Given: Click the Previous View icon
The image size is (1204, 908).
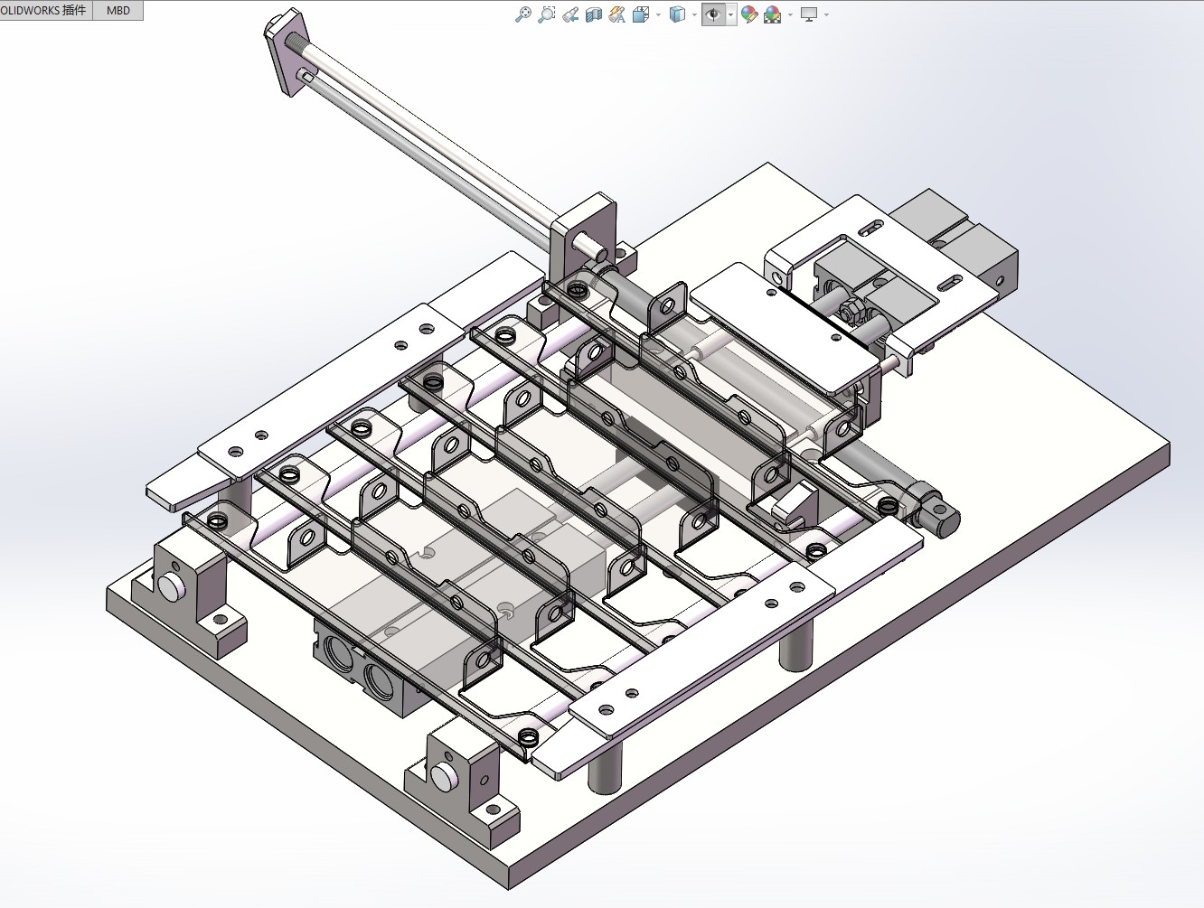Looking at the screenshot, I should pyautogui.click(x=570, y=14).
